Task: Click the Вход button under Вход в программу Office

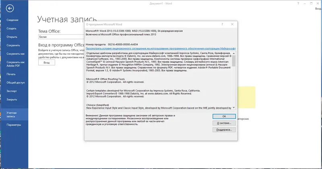Action: click(47, 63)
